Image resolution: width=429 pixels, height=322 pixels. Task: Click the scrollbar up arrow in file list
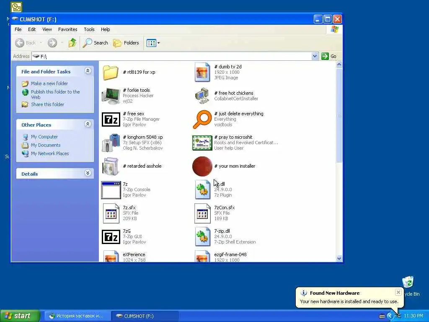pos(339,65)
